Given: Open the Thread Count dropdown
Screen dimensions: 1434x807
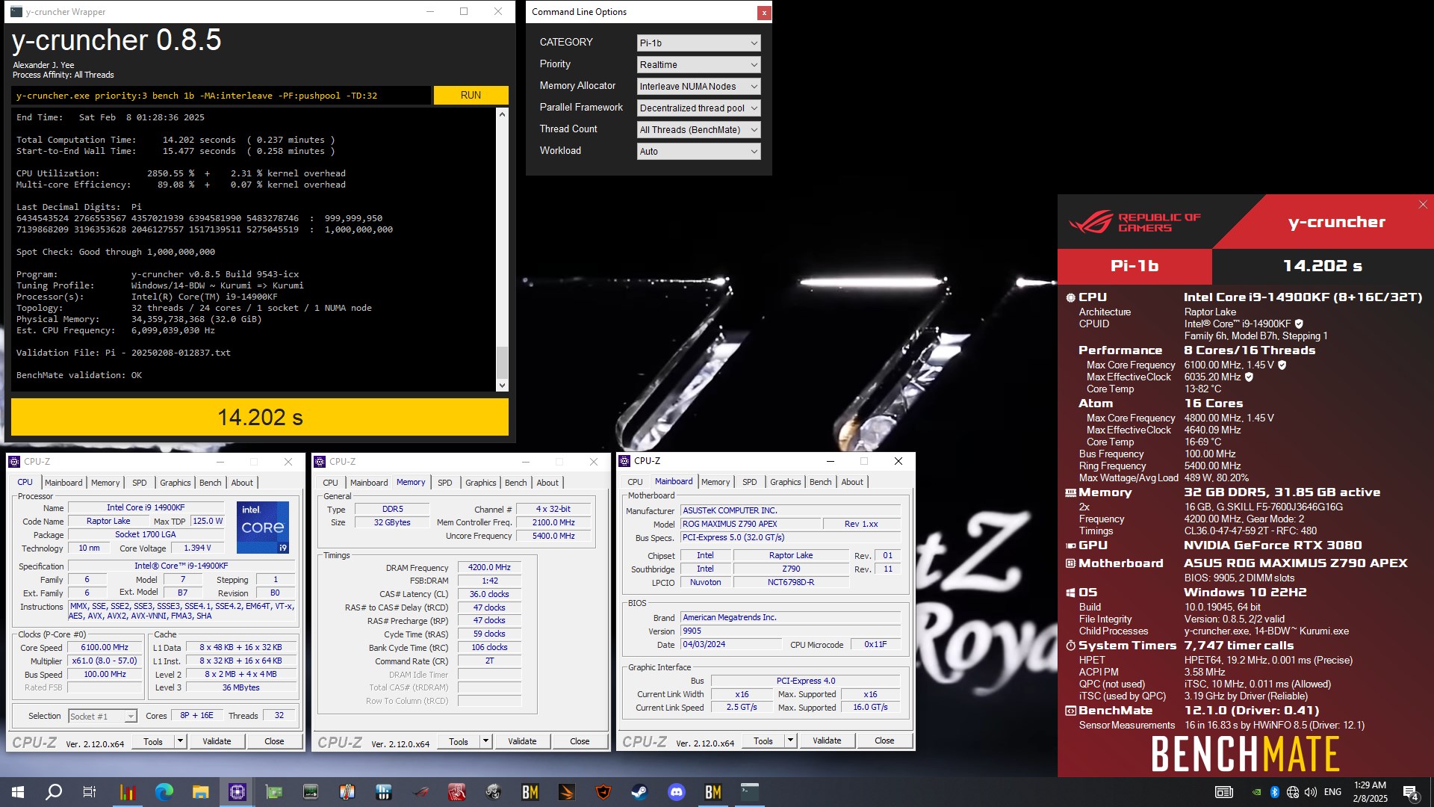Looking at the screenshot, I should point(698,130).
